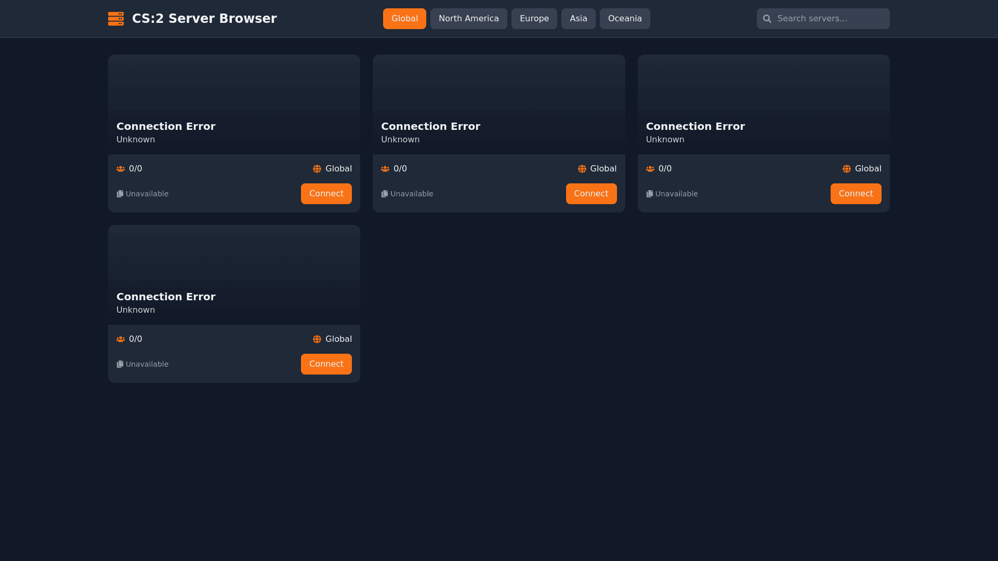998x561 pixels.
Task: Click the globe icon on first card
Action: [317, 169]
